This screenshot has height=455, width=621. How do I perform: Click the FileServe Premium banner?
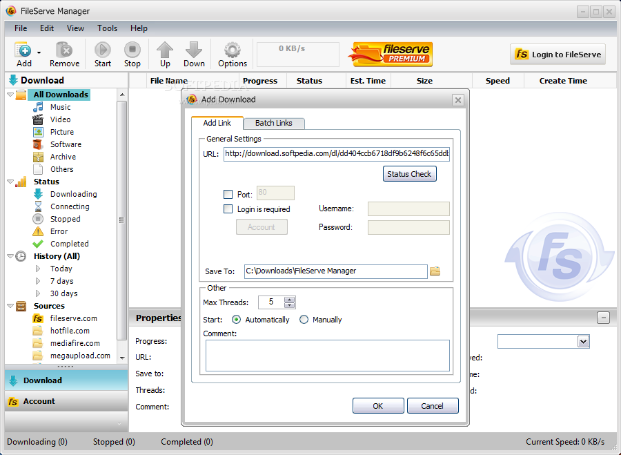[390, 55]
